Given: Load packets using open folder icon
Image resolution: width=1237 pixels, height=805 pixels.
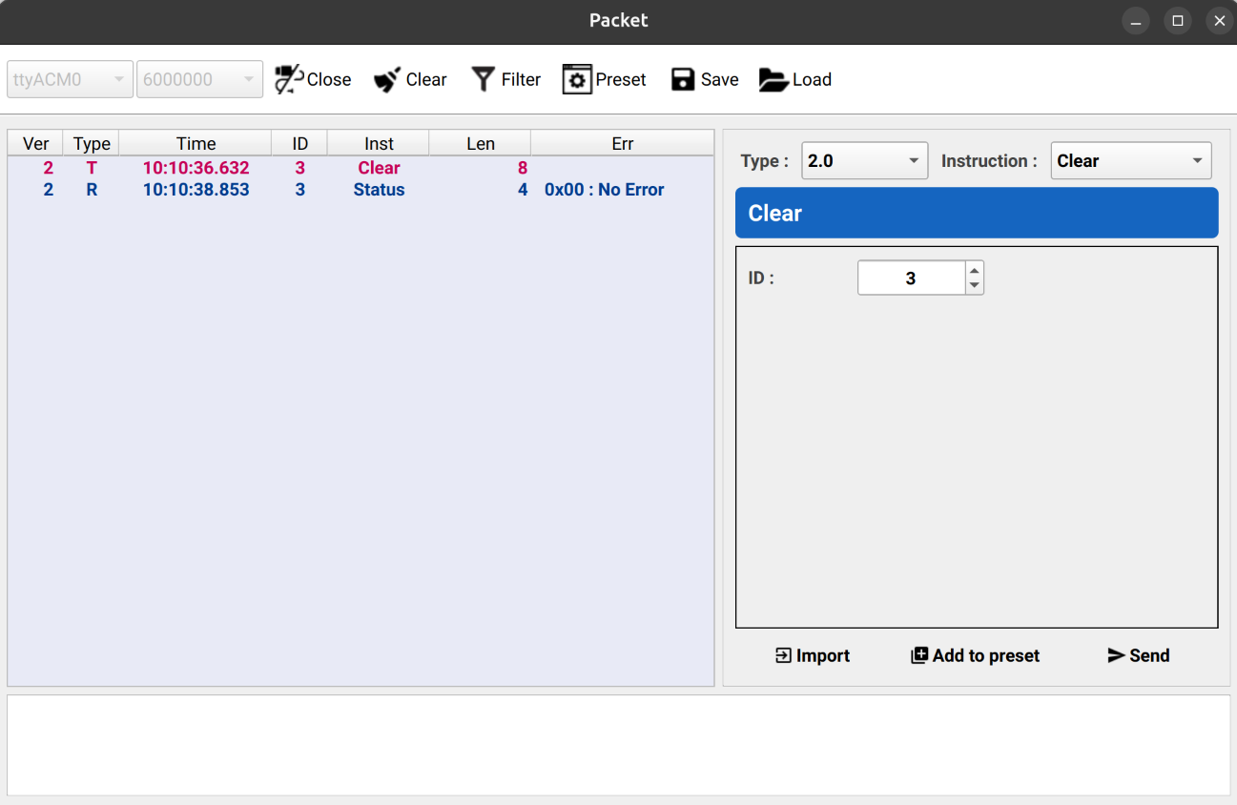Looking at the screenshot, I should coord(773,80).
